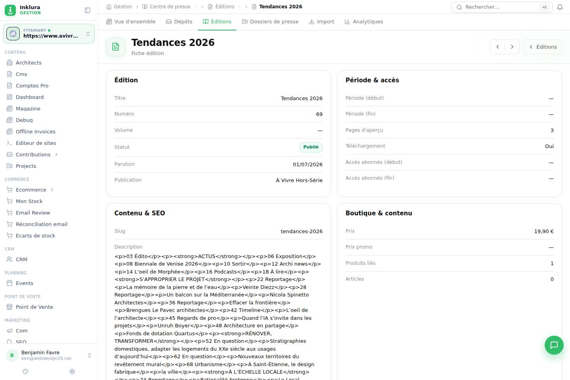Open Éditions breadcrumb dropdown chevron

[x=239, y=7]
